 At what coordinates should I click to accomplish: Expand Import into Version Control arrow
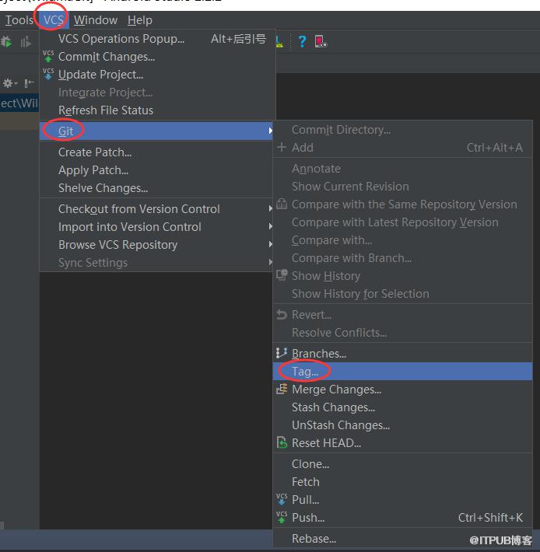(270, 226)
